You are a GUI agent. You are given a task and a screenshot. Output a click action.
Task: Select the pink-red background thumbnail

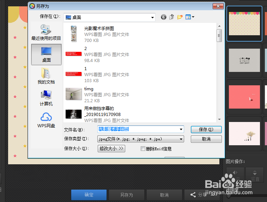(x=244, y=97)
